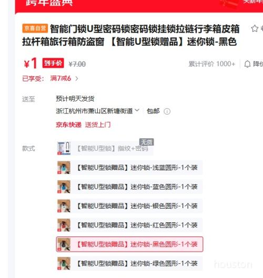
Task: Click the 到手价 price badge
Action: coord(53,63)
